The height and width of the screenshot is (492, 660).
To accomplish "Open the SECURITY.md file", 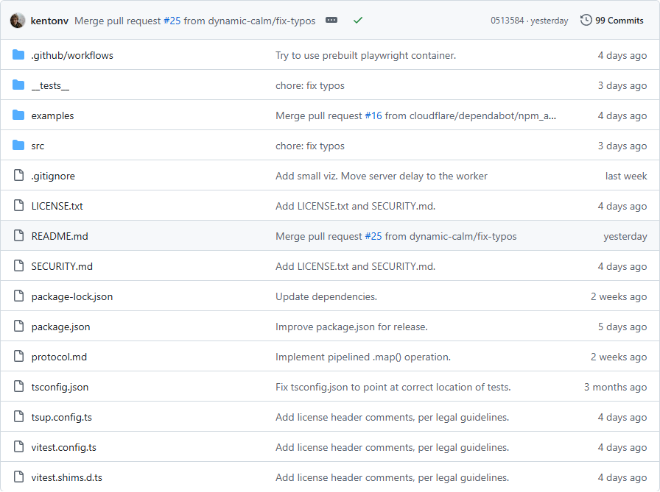I will 62,266.
